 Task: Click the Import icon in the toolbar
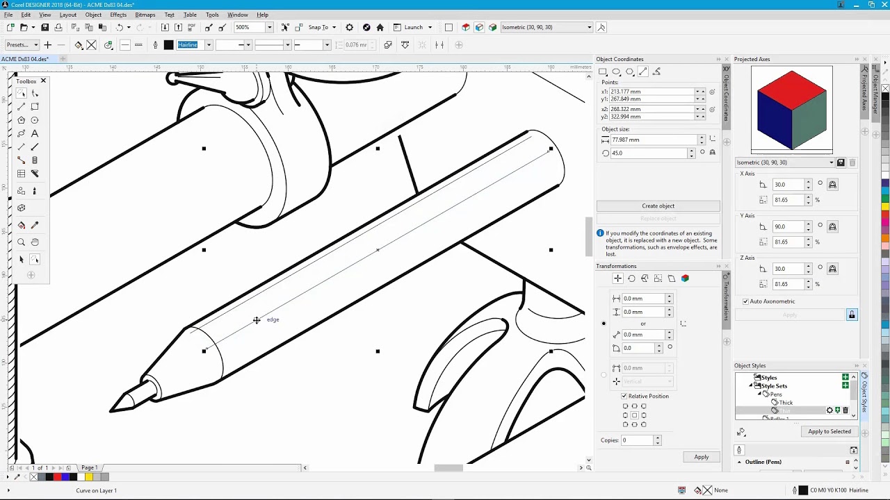coord(165,28)
